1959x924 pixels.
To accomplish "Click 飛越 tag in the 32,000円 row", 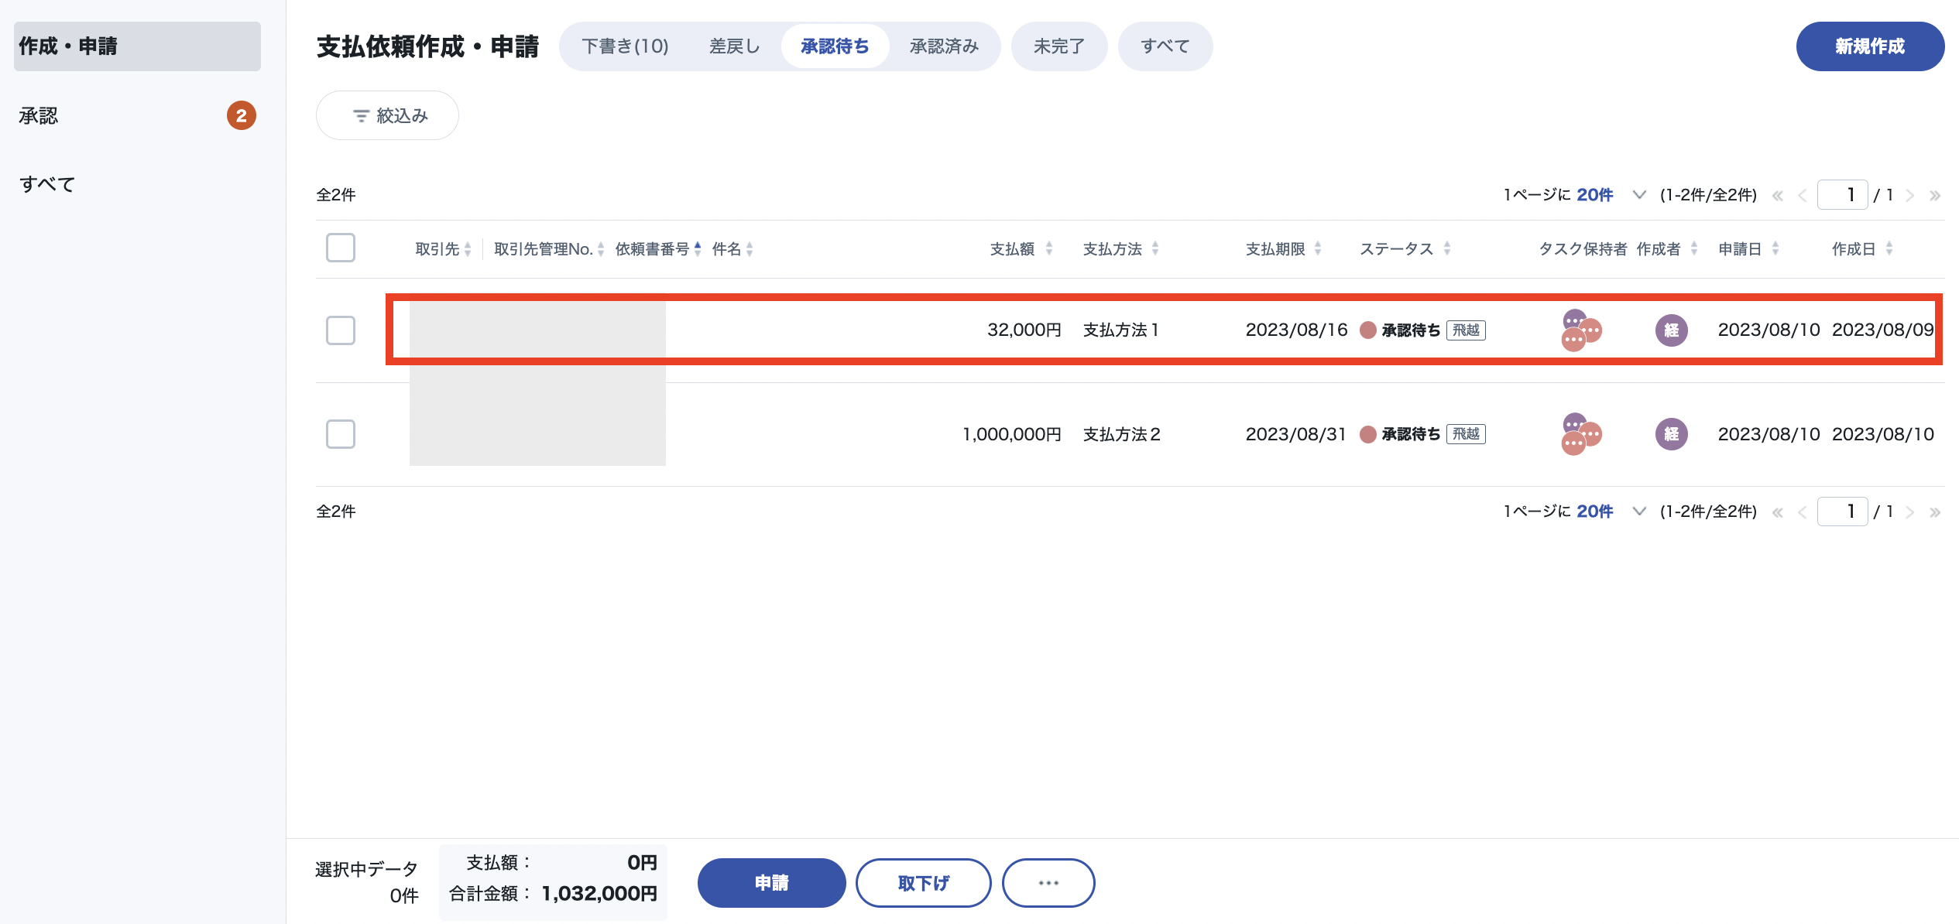I will (1467, 330).
